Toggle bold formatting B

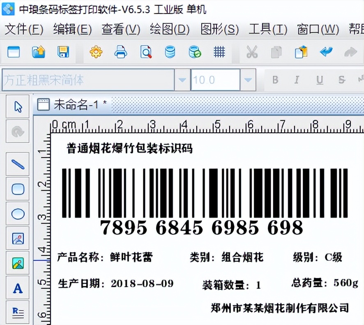tap(275, 80)
